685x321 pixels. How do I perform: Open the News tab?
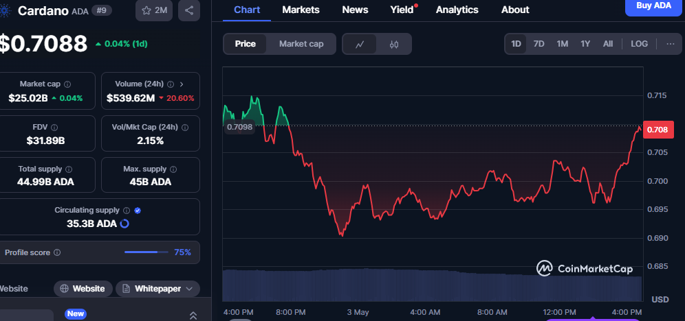pos(355,10)
